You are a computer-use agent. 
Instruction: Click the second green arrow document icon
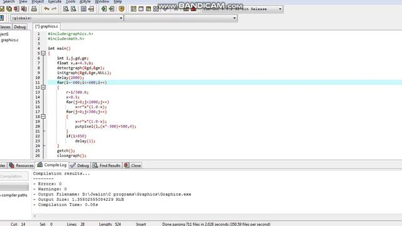112,9
